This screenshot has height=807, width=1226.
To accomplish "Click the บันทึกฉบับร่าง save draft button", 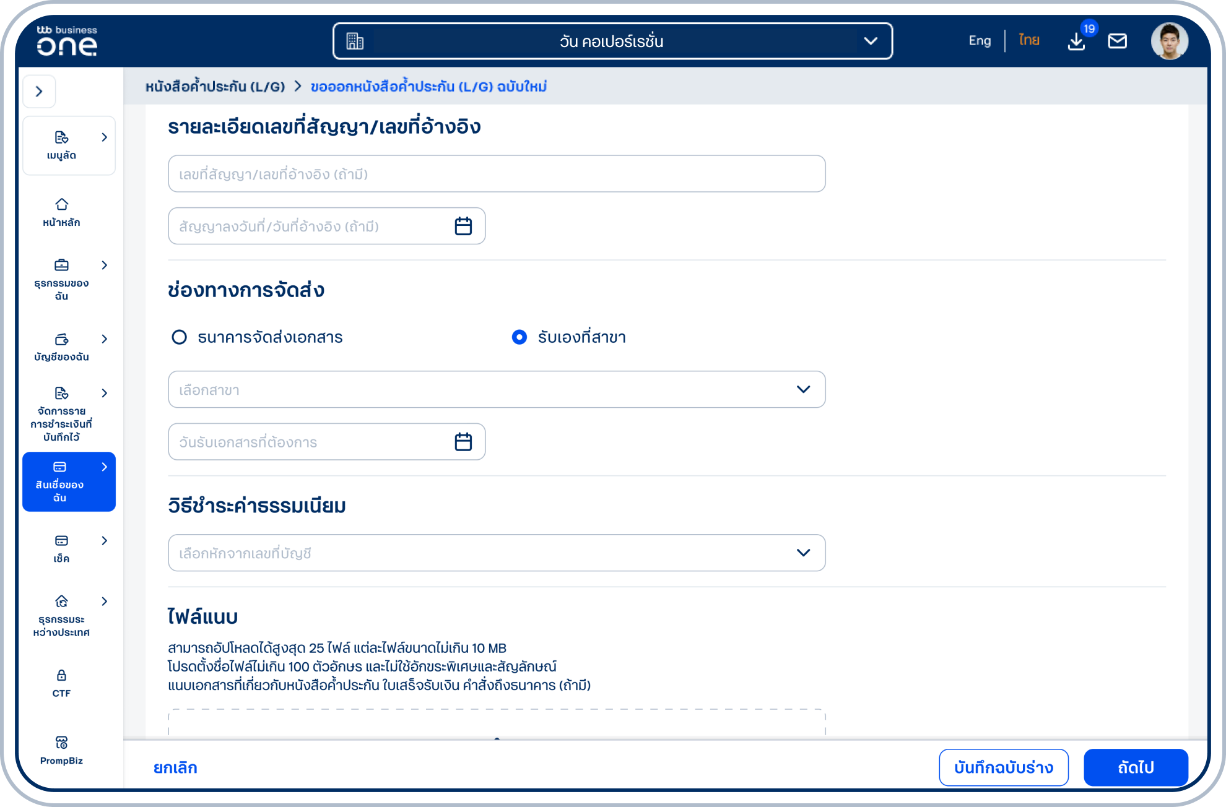I will 1003,767.
